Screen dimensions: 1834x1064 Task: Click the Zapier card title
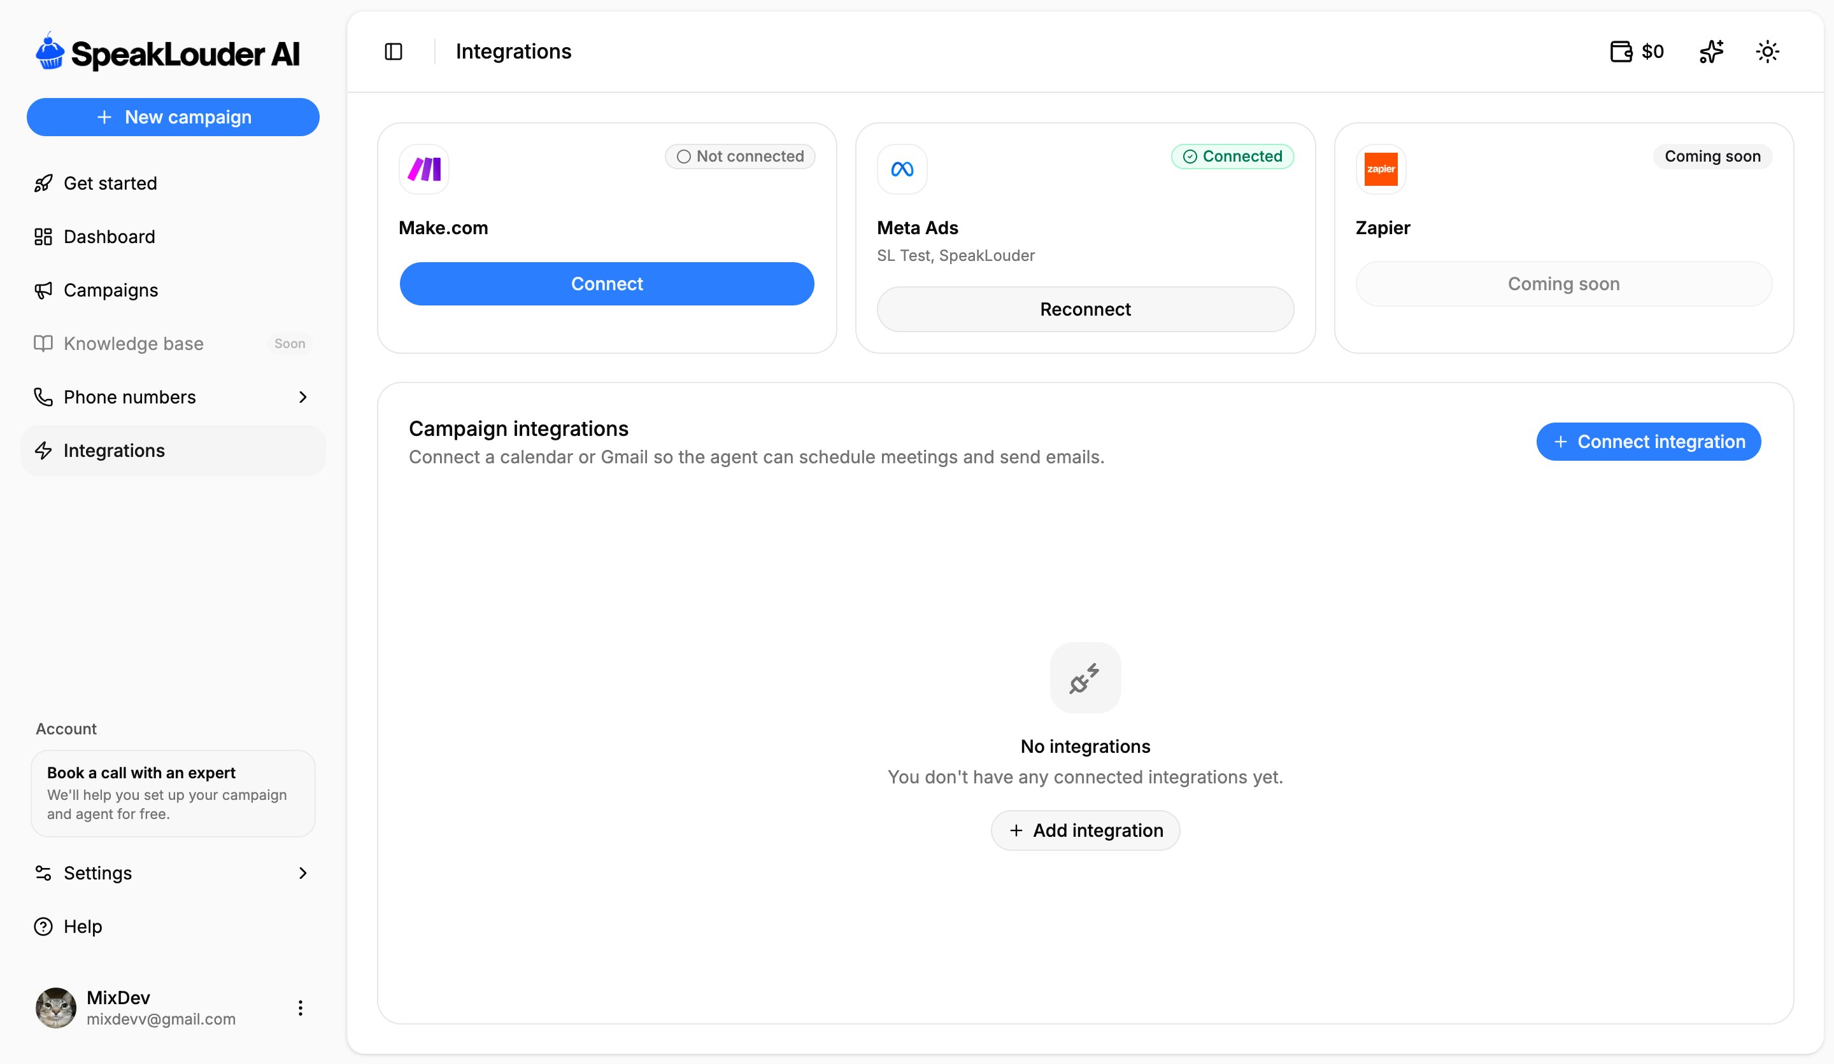click(x=1382, y=228)
